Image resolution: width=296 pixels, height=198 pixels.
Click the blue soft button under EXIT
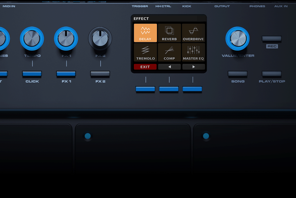145,89
